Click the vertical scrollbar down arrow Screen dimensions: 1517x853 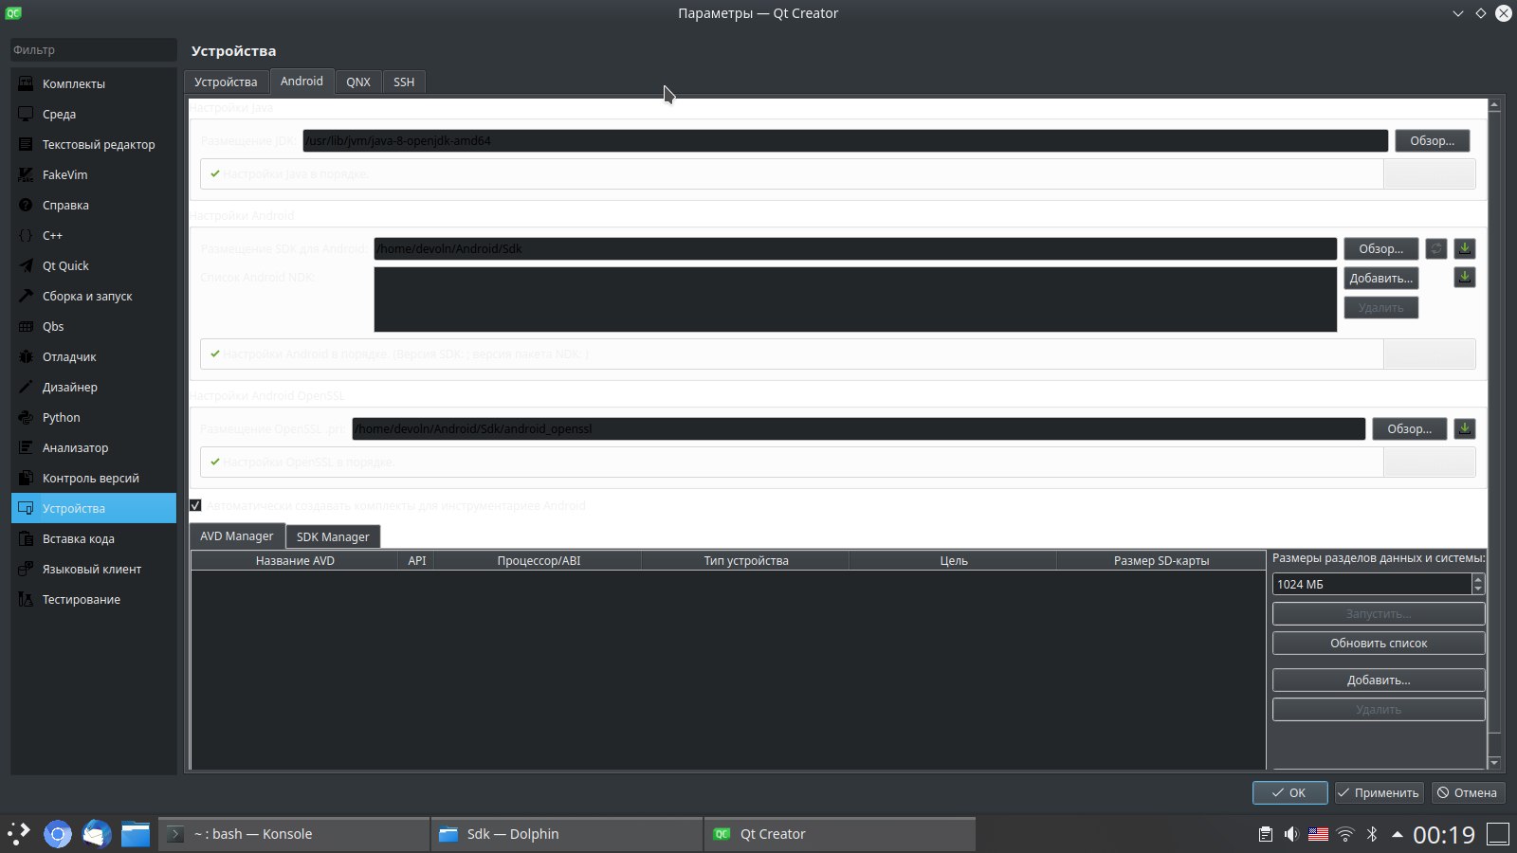[1494, 762]
